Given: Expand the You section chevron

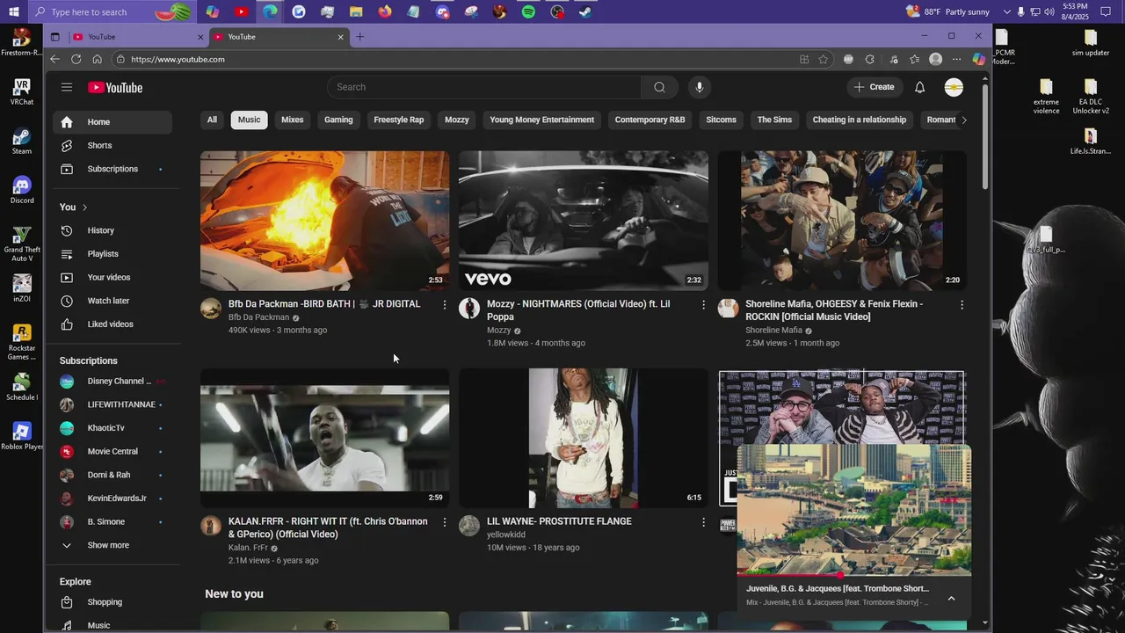Looking at the screenshot, I should pos(85,207).
